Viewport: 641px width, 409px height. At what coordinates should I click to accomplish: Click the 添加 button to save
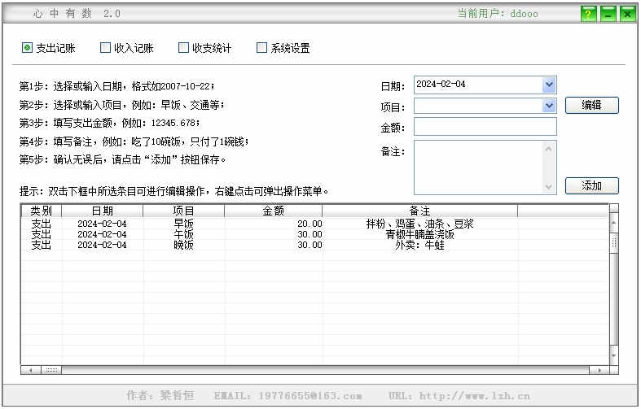pyautogui.click(x=591, y=185)
